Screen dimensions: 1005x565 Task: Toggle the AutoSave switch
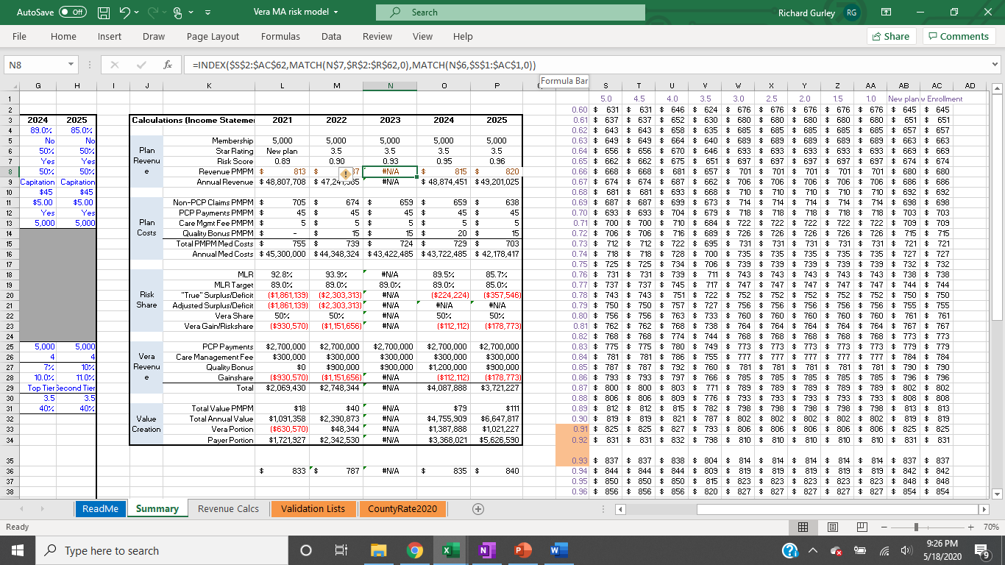[x=71, y=13]
